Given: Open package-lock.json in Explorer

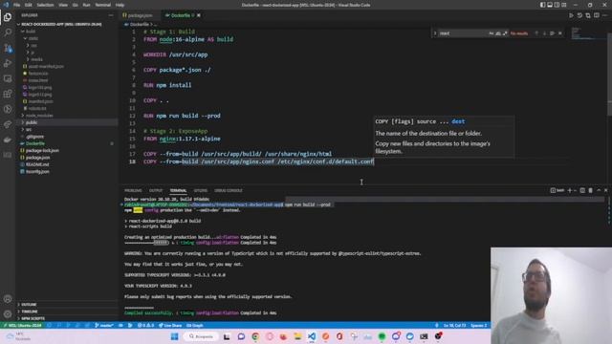Looking at the screenshot, I should coord(42,151).
